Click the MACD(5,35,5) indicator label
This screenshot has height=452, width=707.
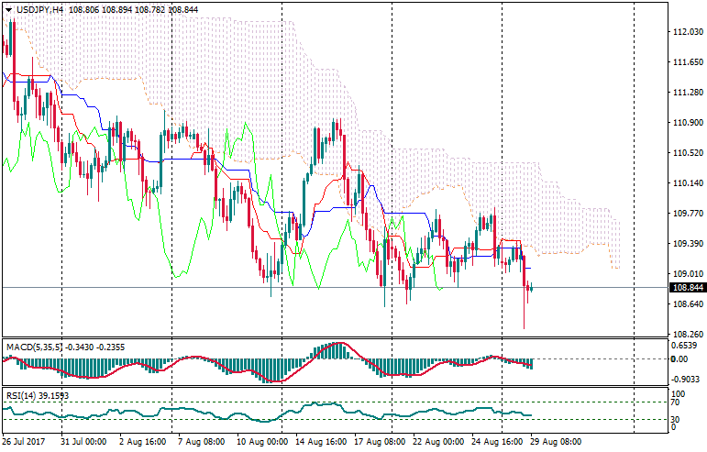[x=32, y=347]
